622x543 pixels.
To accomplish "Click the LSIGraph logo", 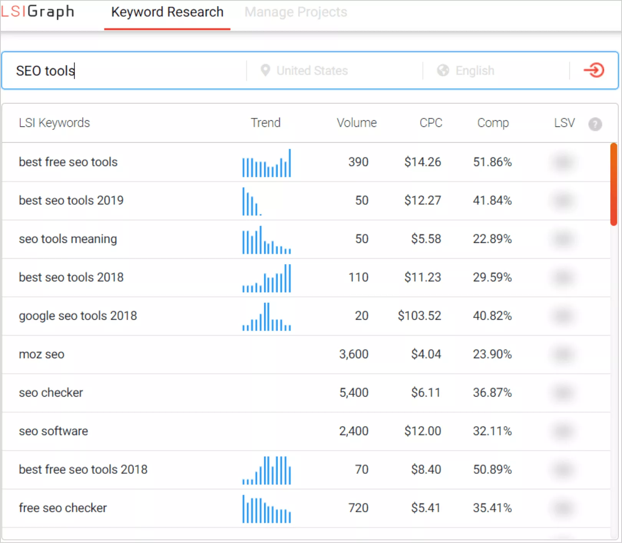I will click(x=37, y=12).
